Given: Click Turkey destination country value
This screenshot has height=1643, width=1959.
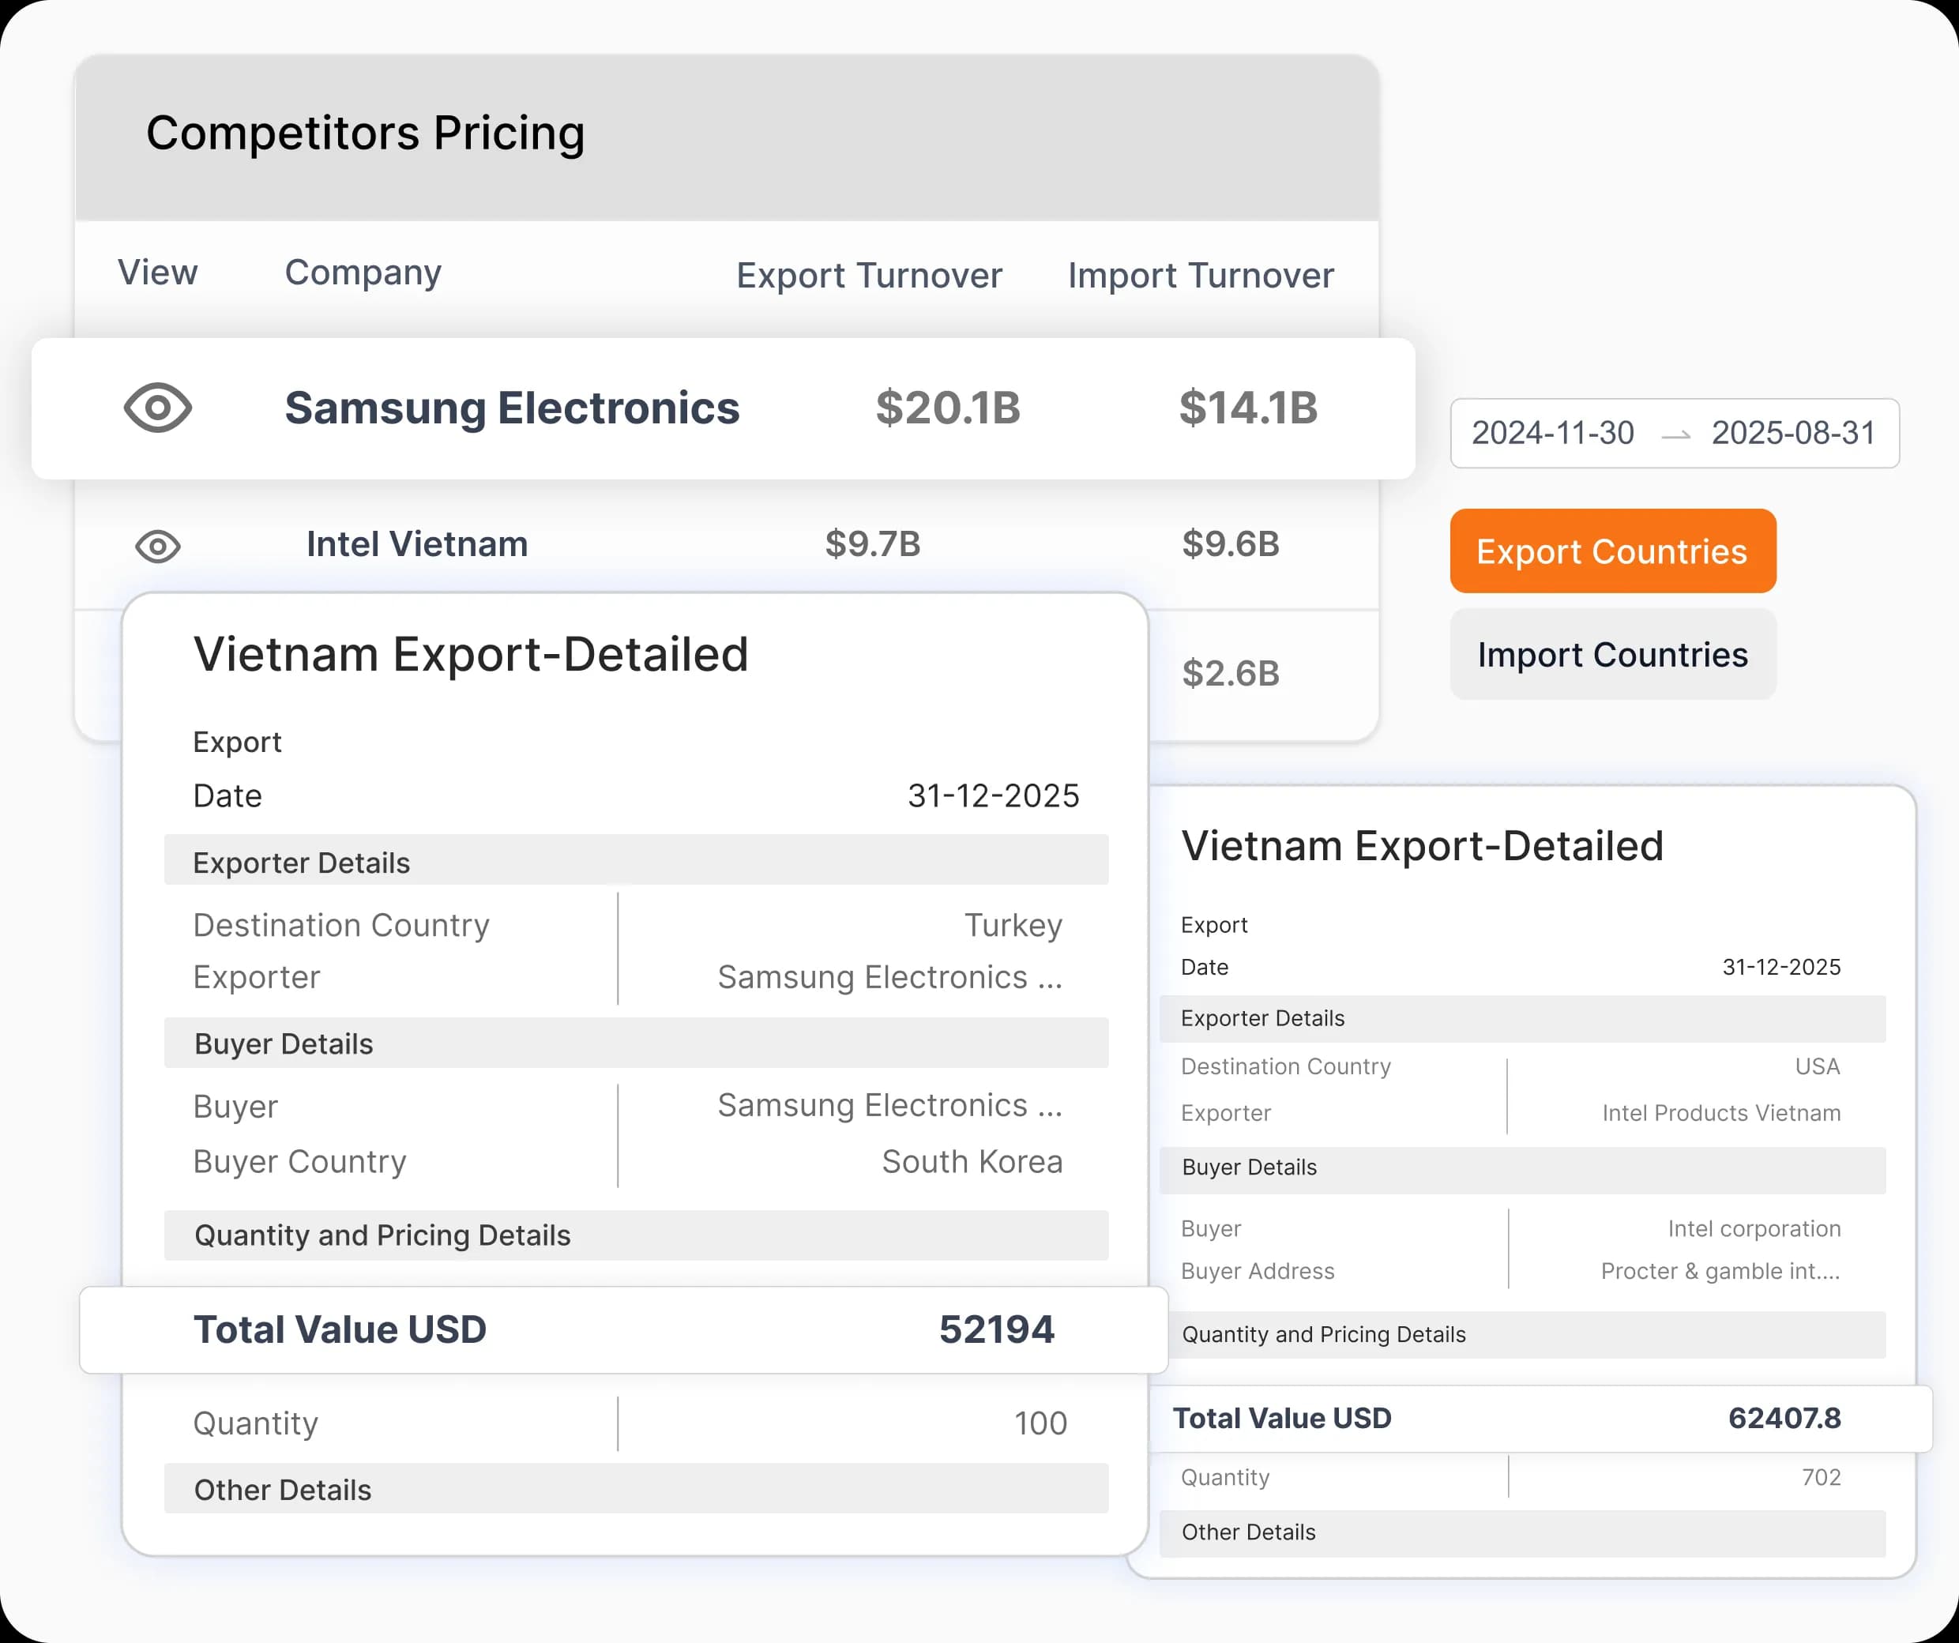Looking at the screenshot, I should 1013,926.
